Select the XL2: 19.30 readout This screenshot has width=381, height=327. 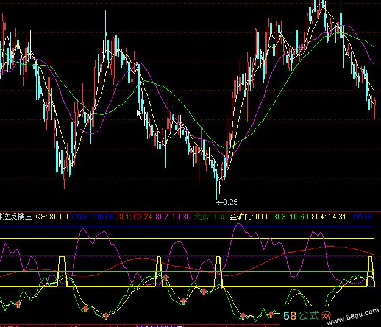[x=173, y=216]
